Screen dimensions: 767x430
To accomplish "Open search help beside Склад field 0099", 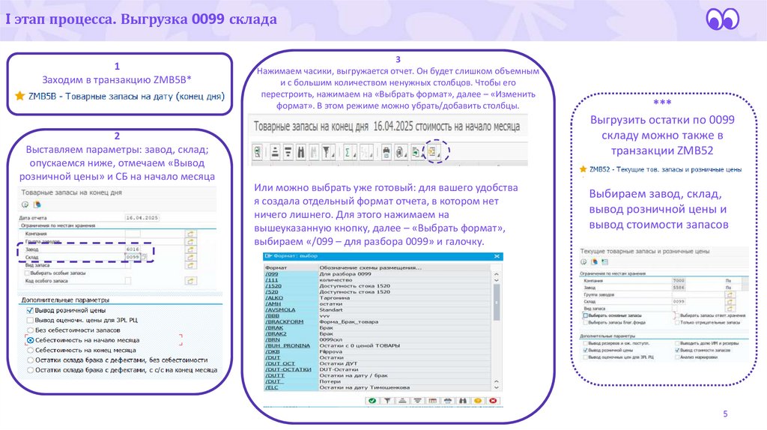I will point(143,257).
